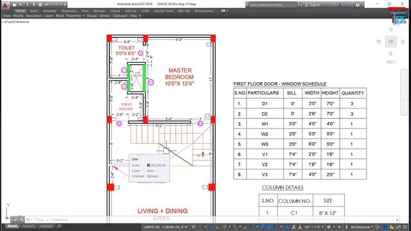Click the A360 connectivity triangle icon
Screen dimensions: 411x231
(345, 4)
